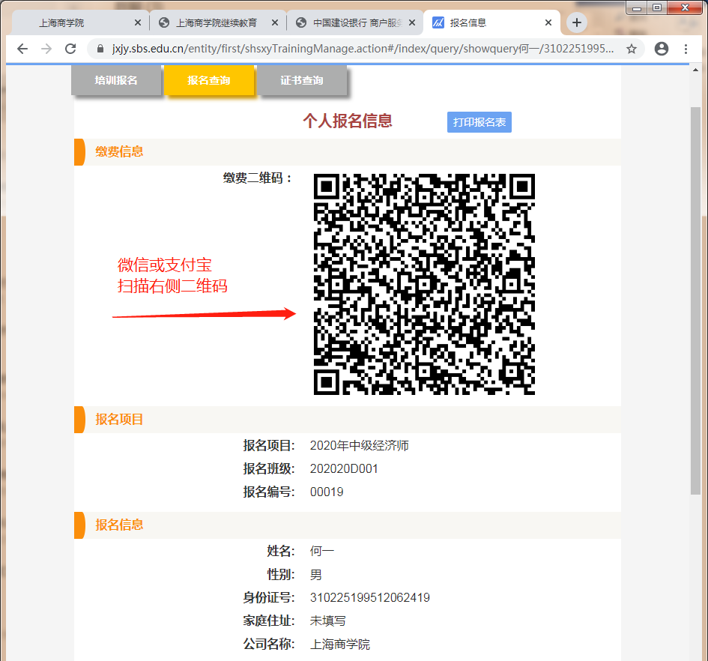
Task: Go forward to the next page
Action: click(46, 49)
